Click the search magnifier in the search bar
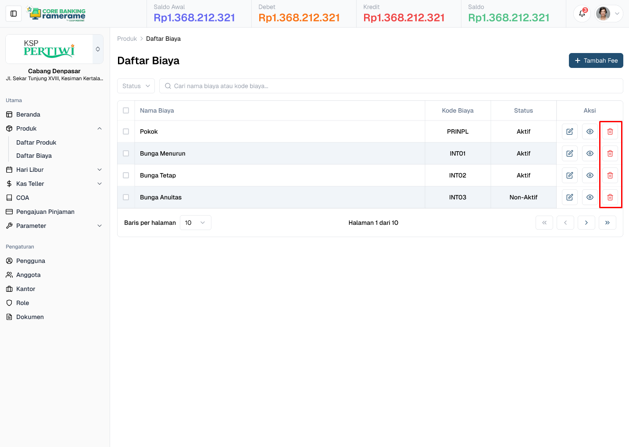This screenshot has height=447, width=629. pyautogui.click(x=168, y=86)
